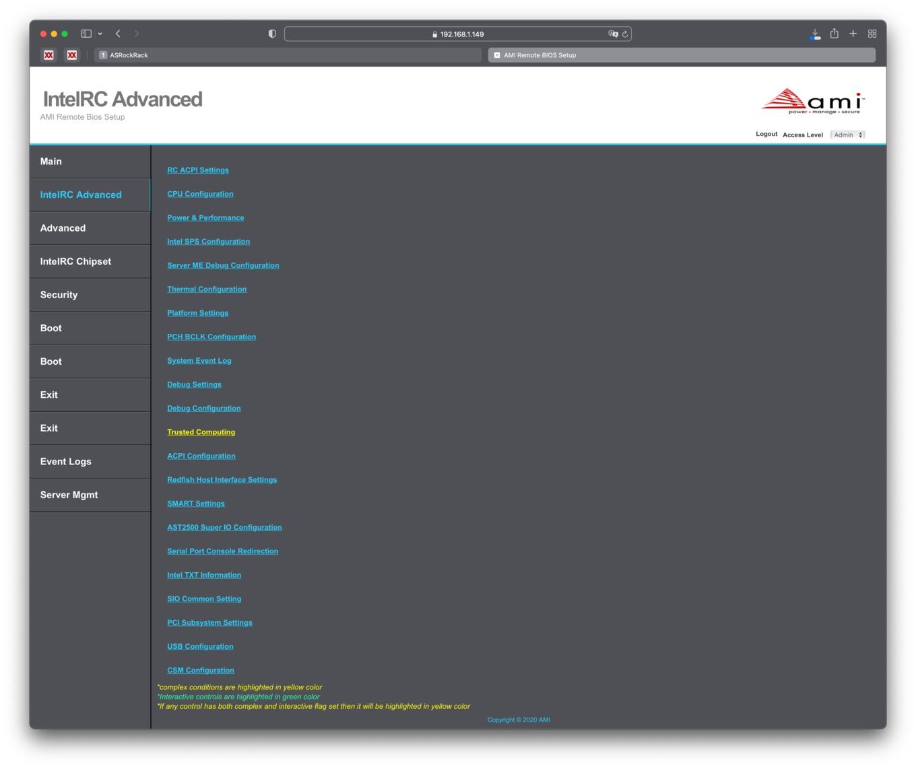This screenshot has height=768, width=916.
Task: Select IntelRC Advanced in sidebar
Action: [90, 195]
